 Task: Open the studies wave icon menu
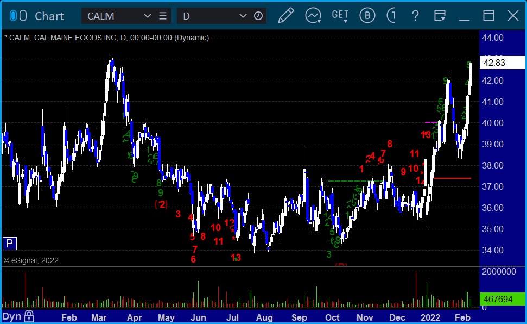(313, 15)
